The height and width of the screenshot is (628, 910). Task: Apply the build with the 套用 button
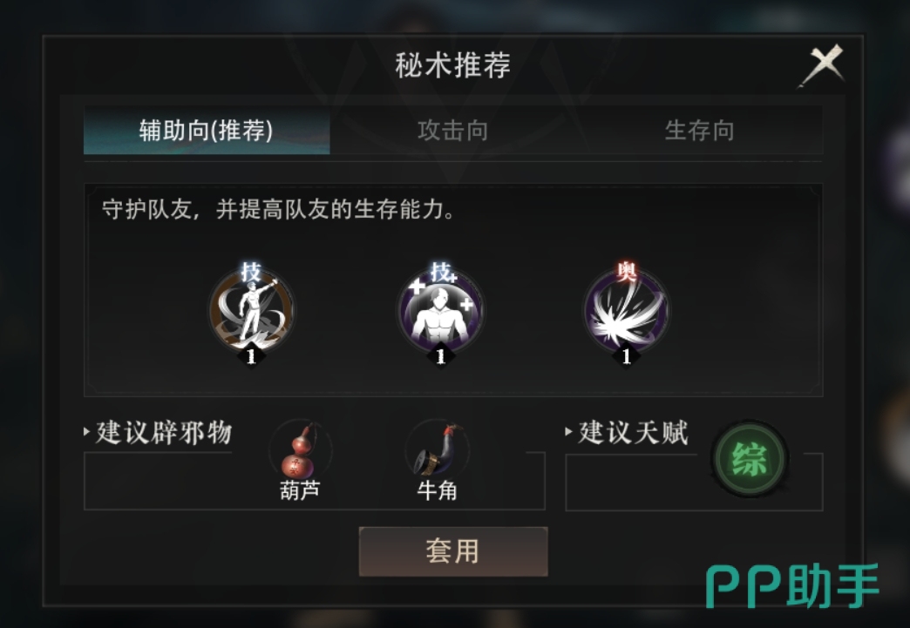[453, 551]
